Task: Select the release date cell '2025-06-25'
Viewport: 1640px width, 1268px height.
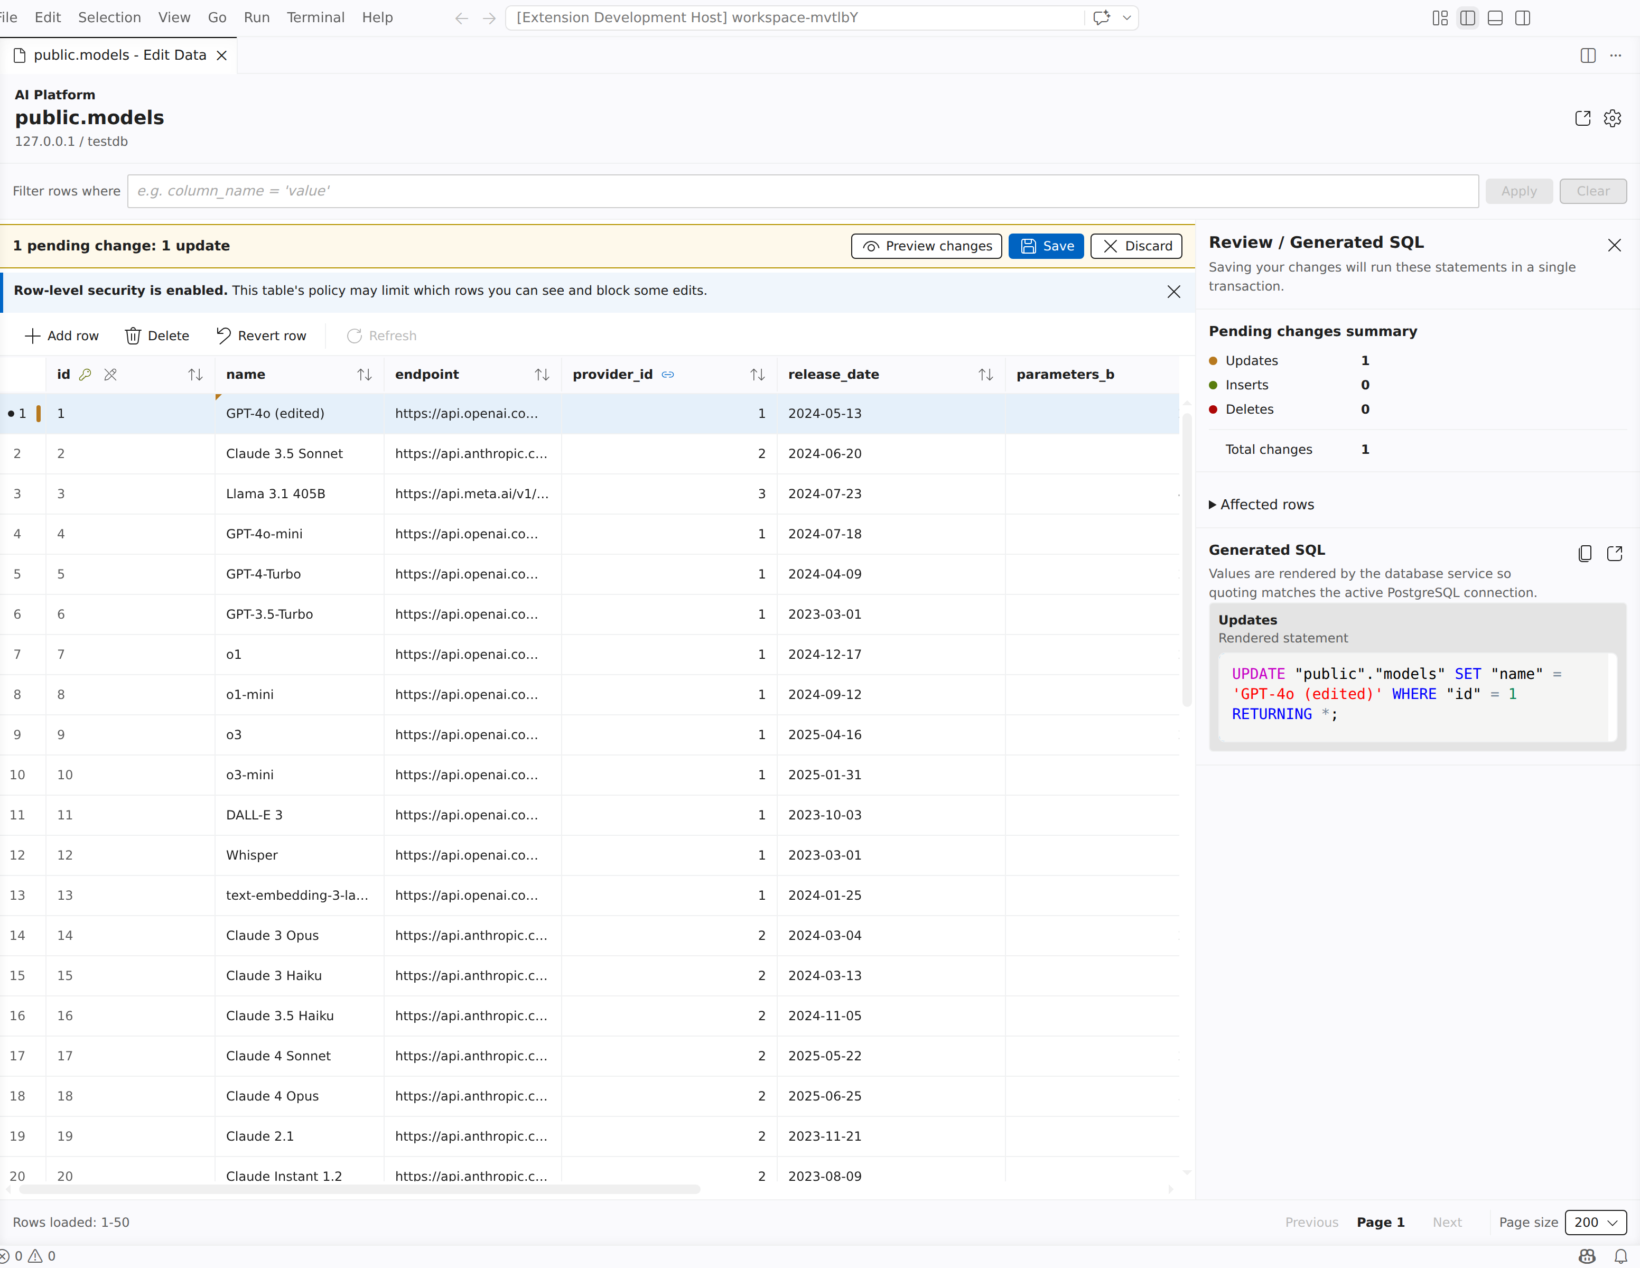Action: point(891,1096)
